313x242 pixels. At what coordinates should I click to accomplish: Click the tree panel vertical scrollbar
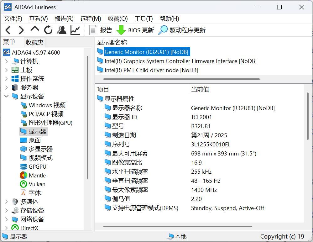[87, 118]
